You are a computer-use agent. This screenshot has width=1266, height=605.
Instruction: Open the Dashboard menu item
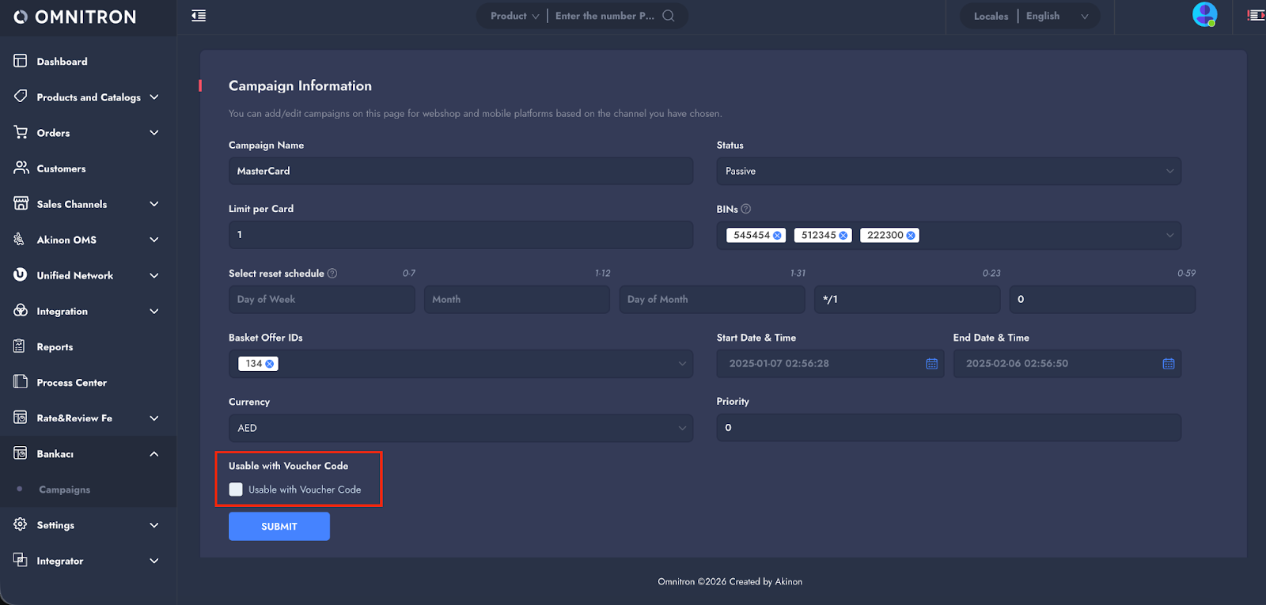click(x=62, y=62)
